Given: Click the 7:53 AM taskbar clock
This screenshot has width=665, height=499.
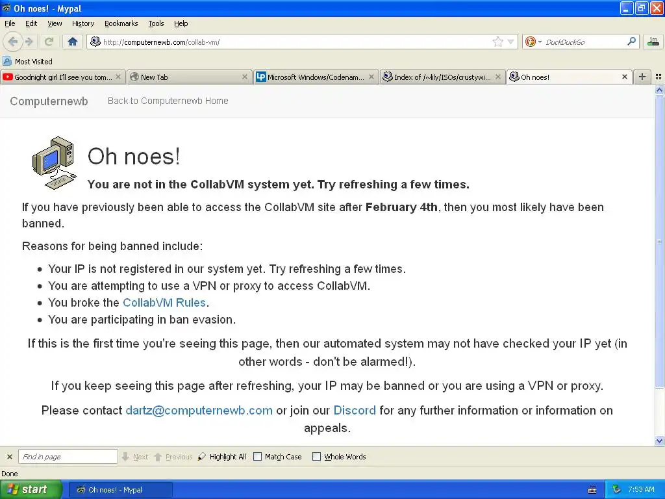Looking at the screenshot, I should pos(641,489).
